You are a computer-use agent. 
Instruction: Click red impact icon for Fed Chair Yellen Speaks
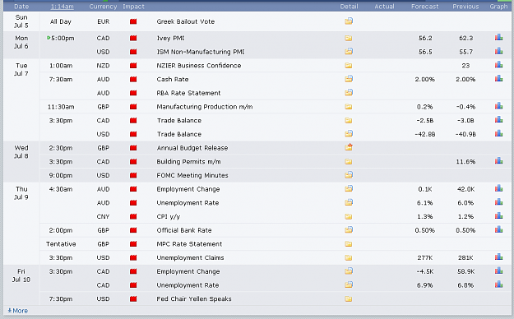coord(133,298)
